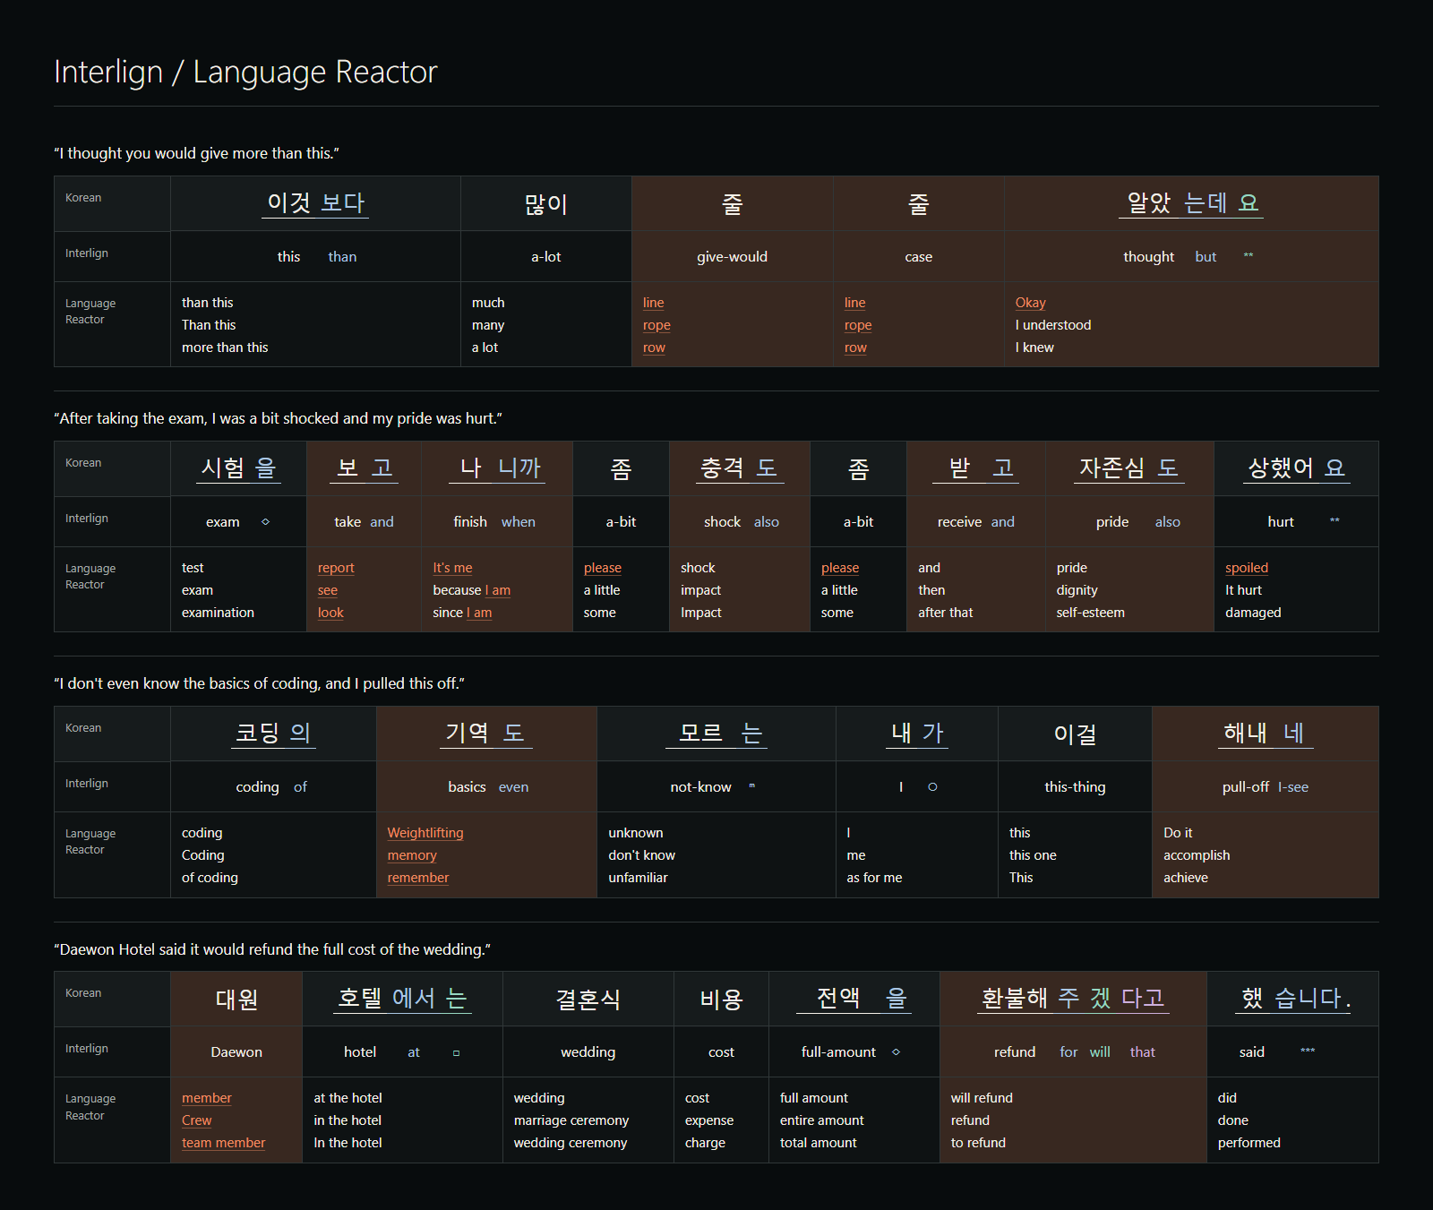This screenshot has height=1210, width=1433.
Task: Open the 'spoiled' underlined link
Action: 1247,568
